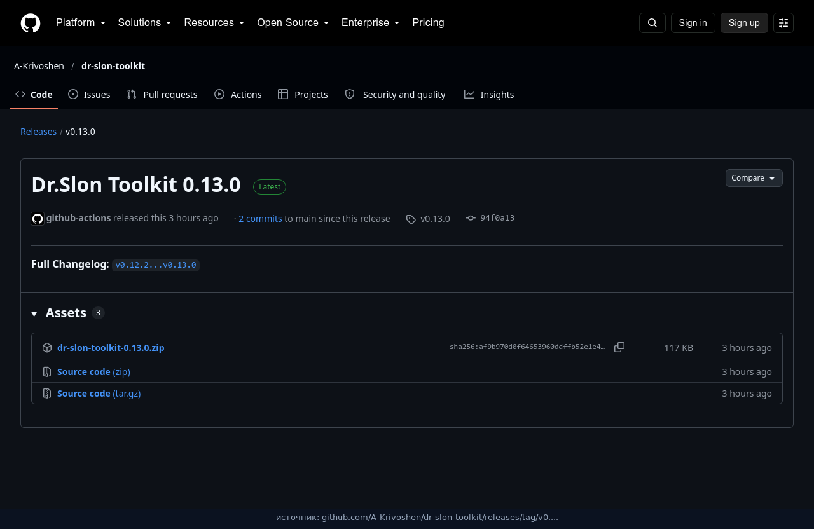Switch to the Issues tab
Image resolution: width=814 pixels, height=529 pixels.
click(89, 95)
